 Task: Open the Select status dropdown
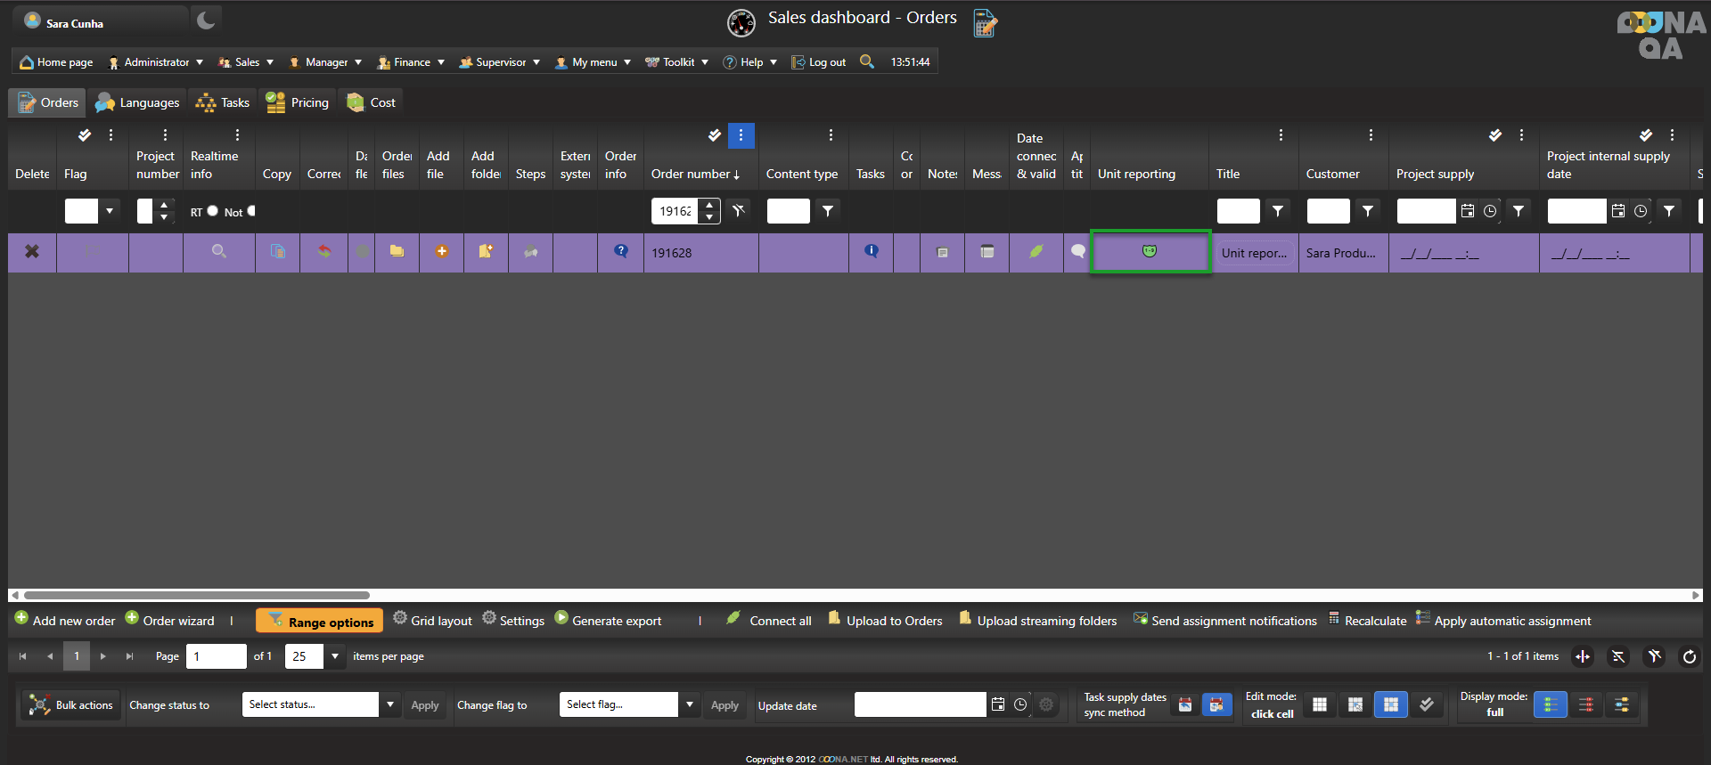(390, 704)
